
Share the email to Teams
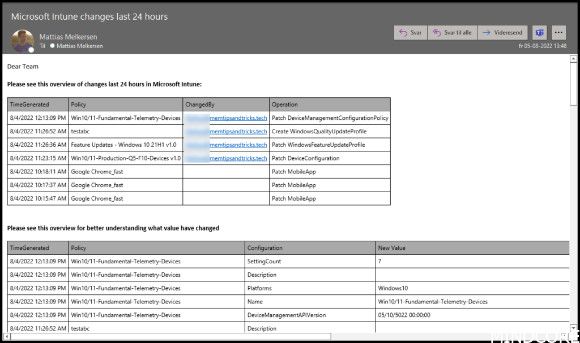(x=539, y=32)
